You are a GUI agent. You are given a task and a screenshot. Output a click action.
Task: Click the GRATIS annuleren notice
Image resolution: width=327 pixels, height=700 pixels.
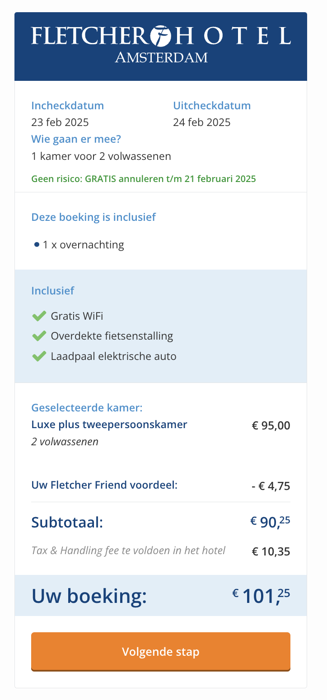pos(144,179)
